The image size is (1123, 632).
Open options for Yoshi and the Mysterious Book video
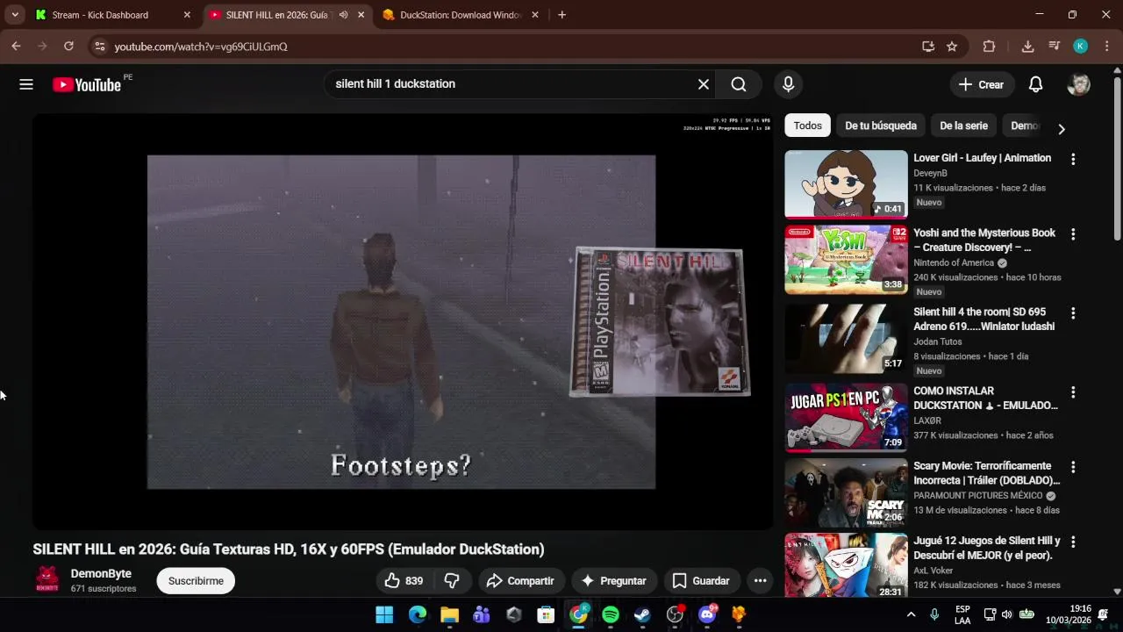click(1072, 234)
